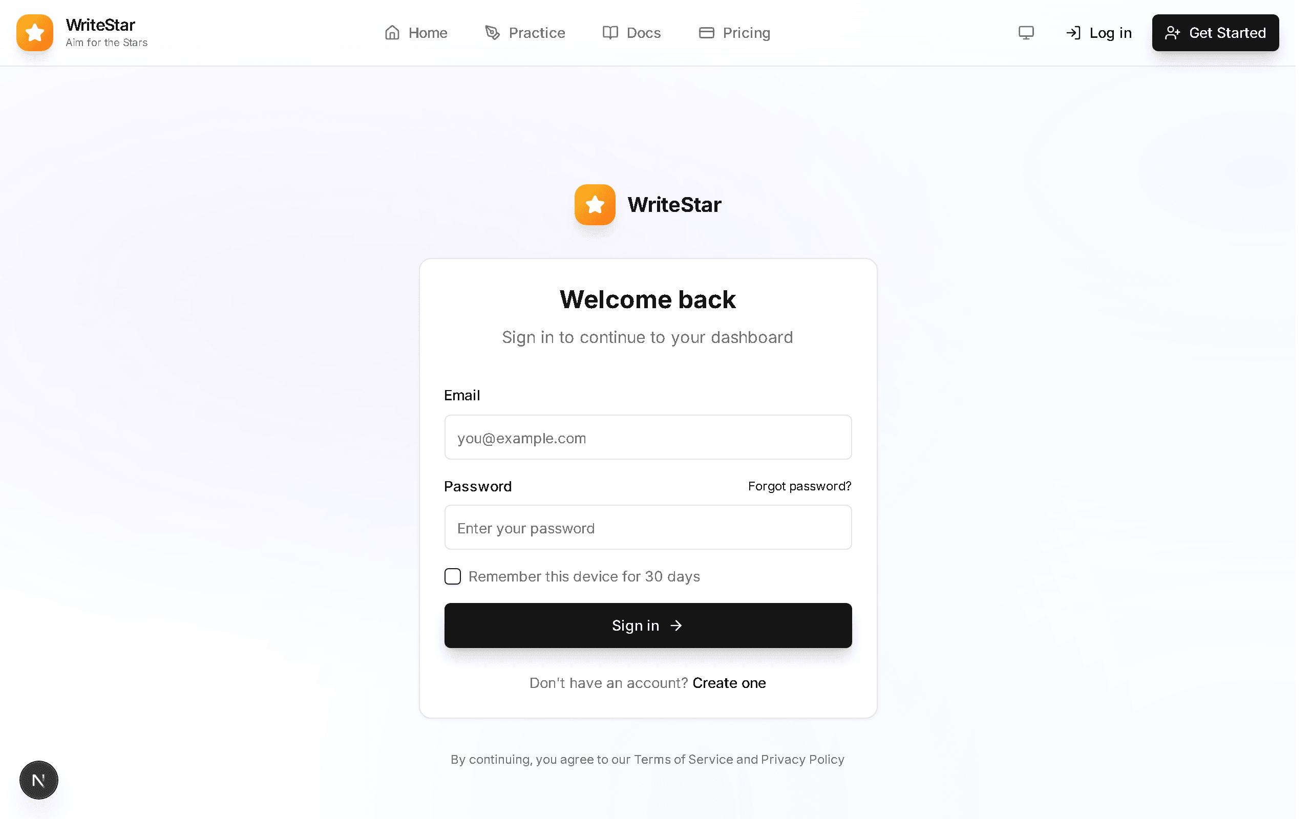
Task: Open the Practice nav item
Action: click(525, 32)
